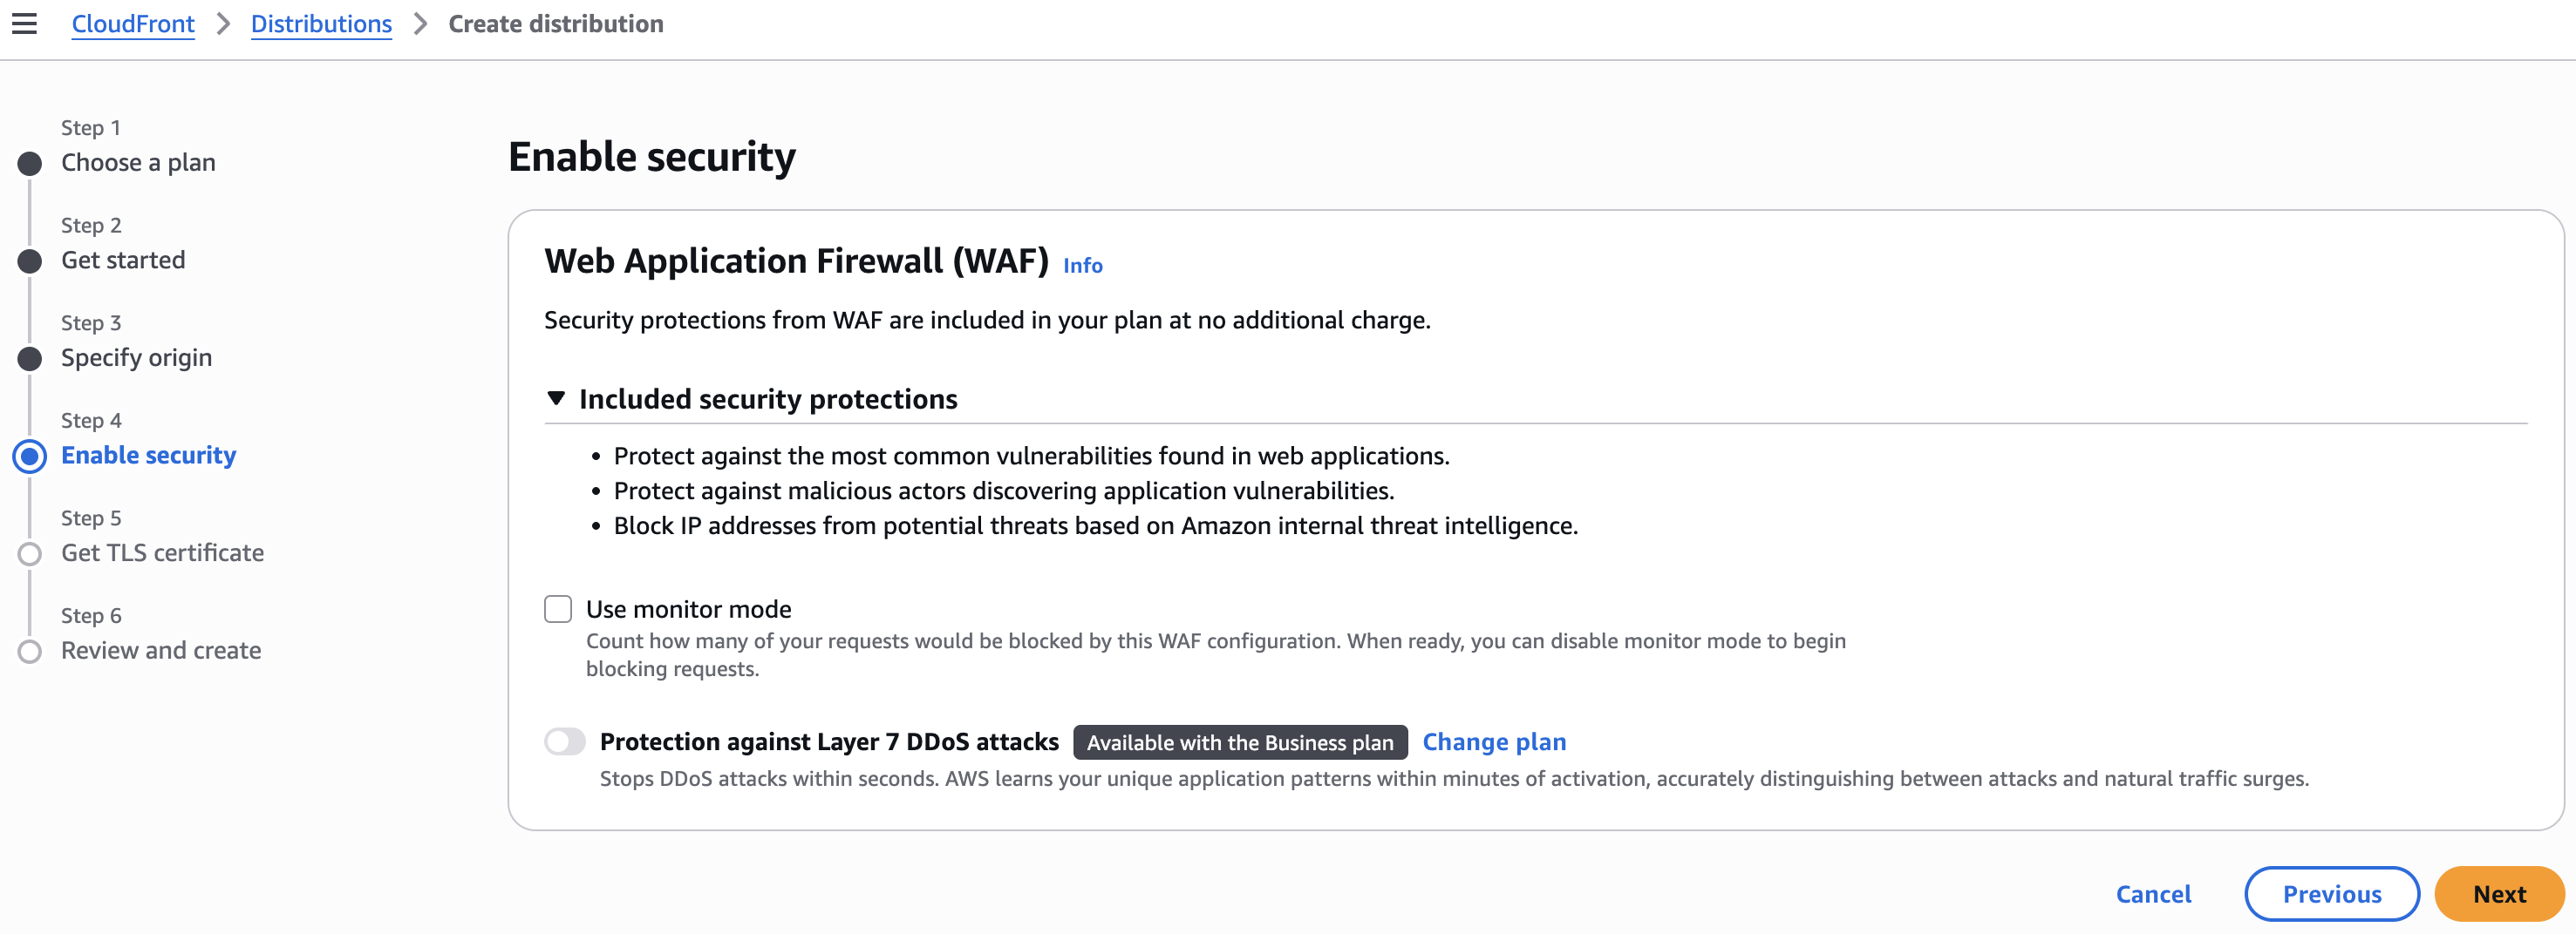Click the Step 3 Specify origin marker

(x=30, y=359)
